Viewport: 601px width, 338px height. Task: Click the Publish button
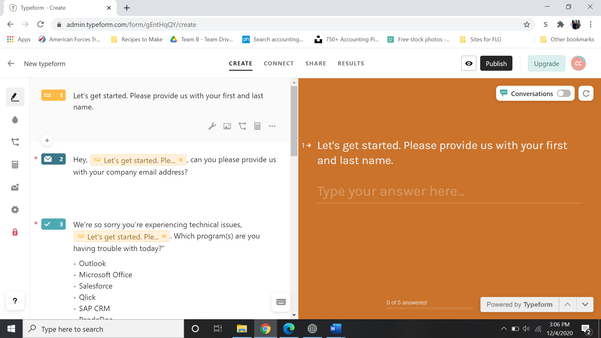[496, 64]
